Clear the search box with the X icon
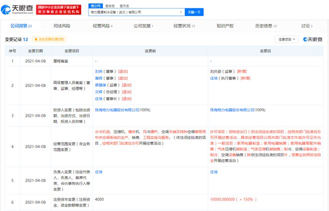329x211 pixels. 180,12
